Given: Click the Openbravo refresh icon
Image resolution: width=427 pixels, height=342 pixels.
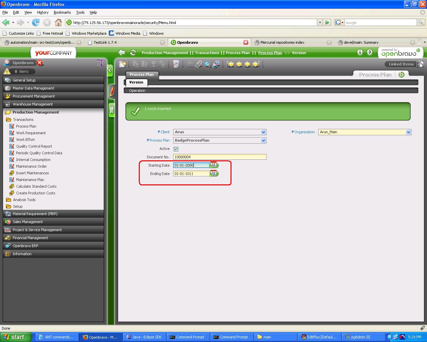Looking at the screenshot, I should 133,52.
